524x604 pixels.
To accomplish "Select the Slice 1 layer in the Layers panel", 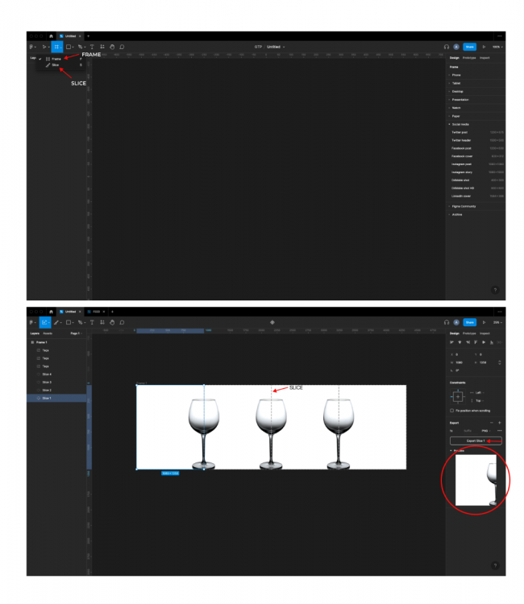I will (x=47, y=398).
